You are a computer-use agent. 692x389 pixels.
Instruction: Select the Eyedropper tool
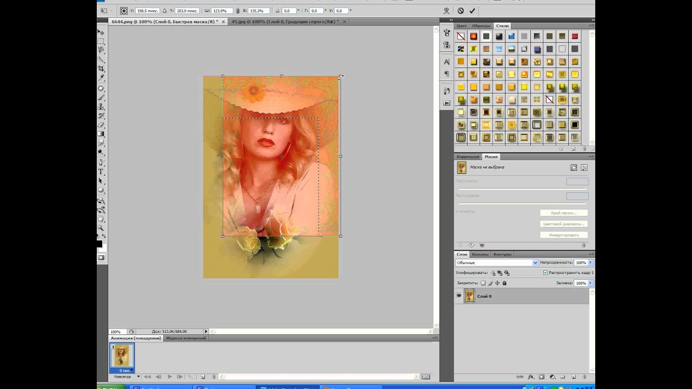click(101, 78)
